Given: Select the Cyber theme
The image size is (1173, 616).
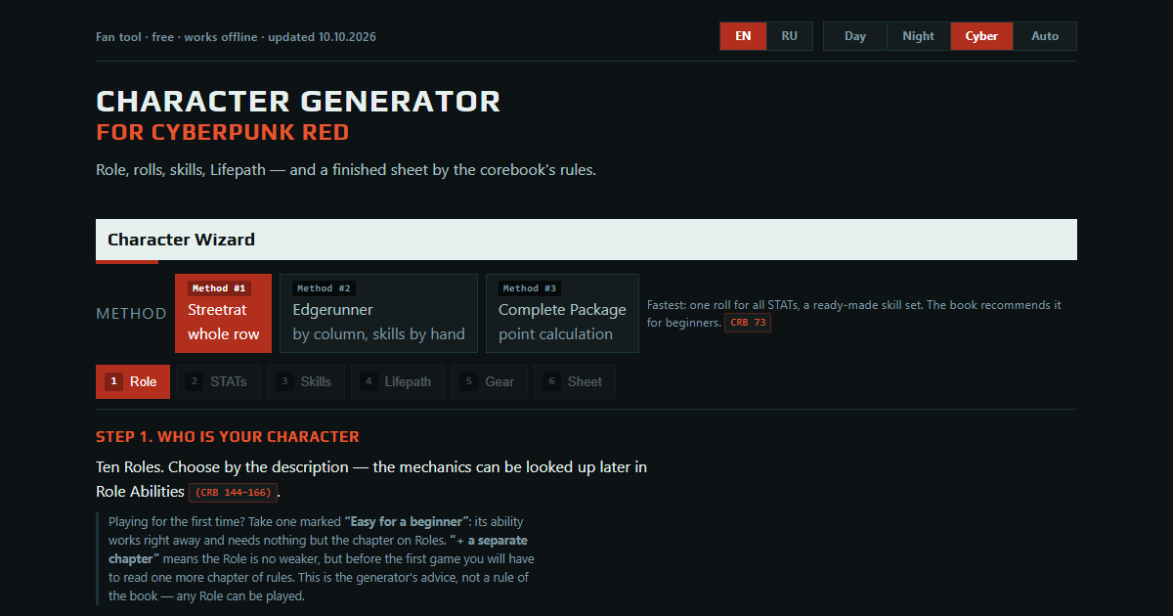Looking at the screenshot, I should 981,36.
